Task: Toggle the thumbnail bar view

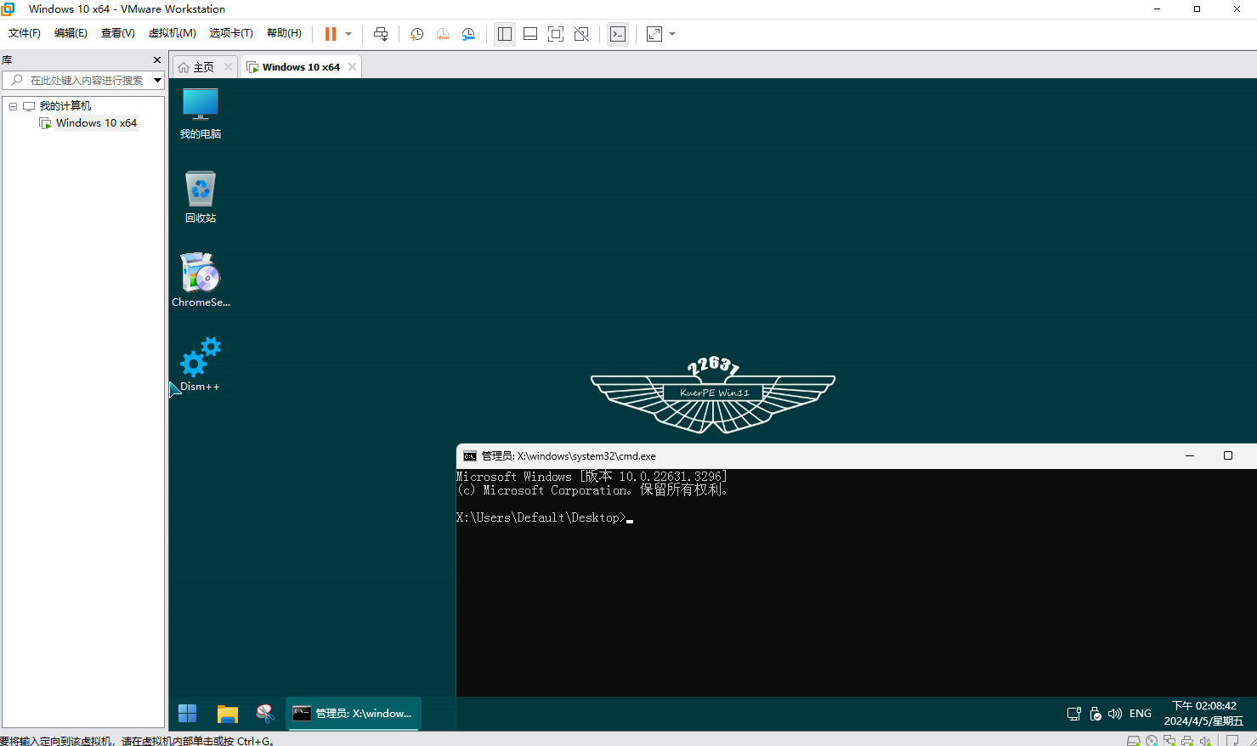Action: tap(530, 34)
